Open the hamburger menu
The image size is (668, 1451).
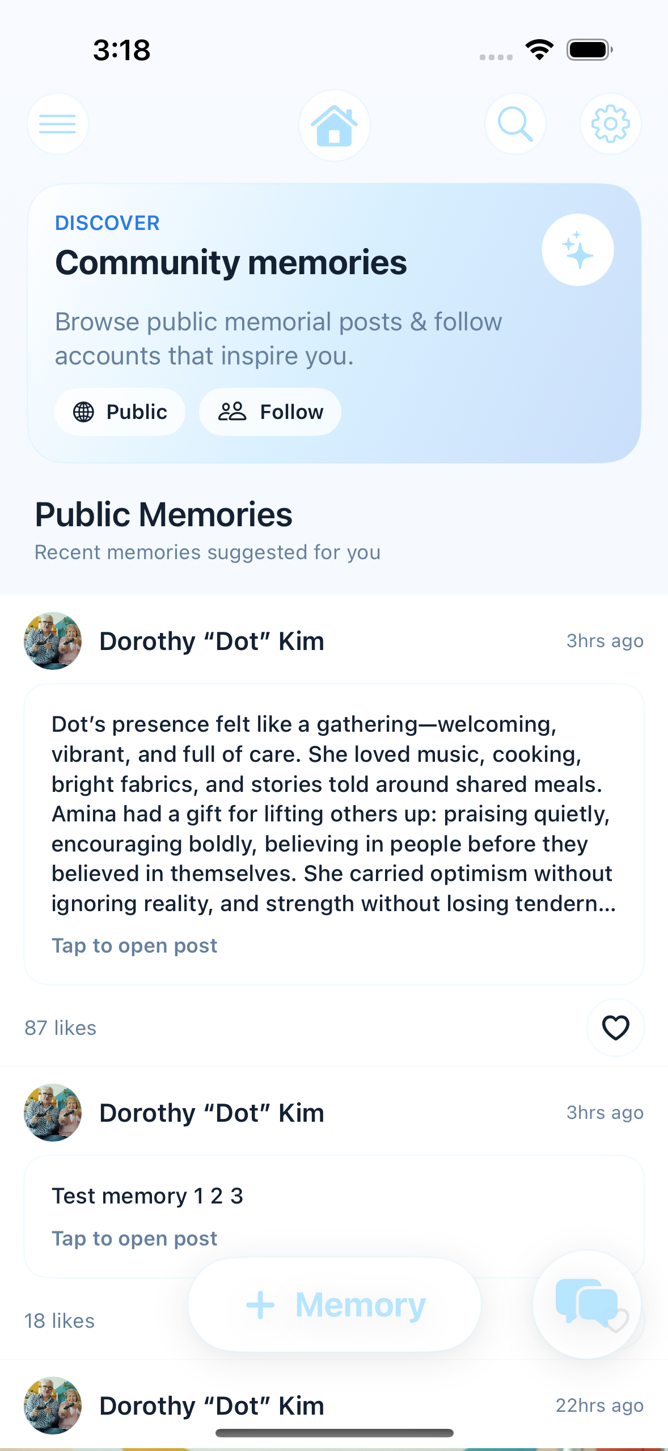58,124
